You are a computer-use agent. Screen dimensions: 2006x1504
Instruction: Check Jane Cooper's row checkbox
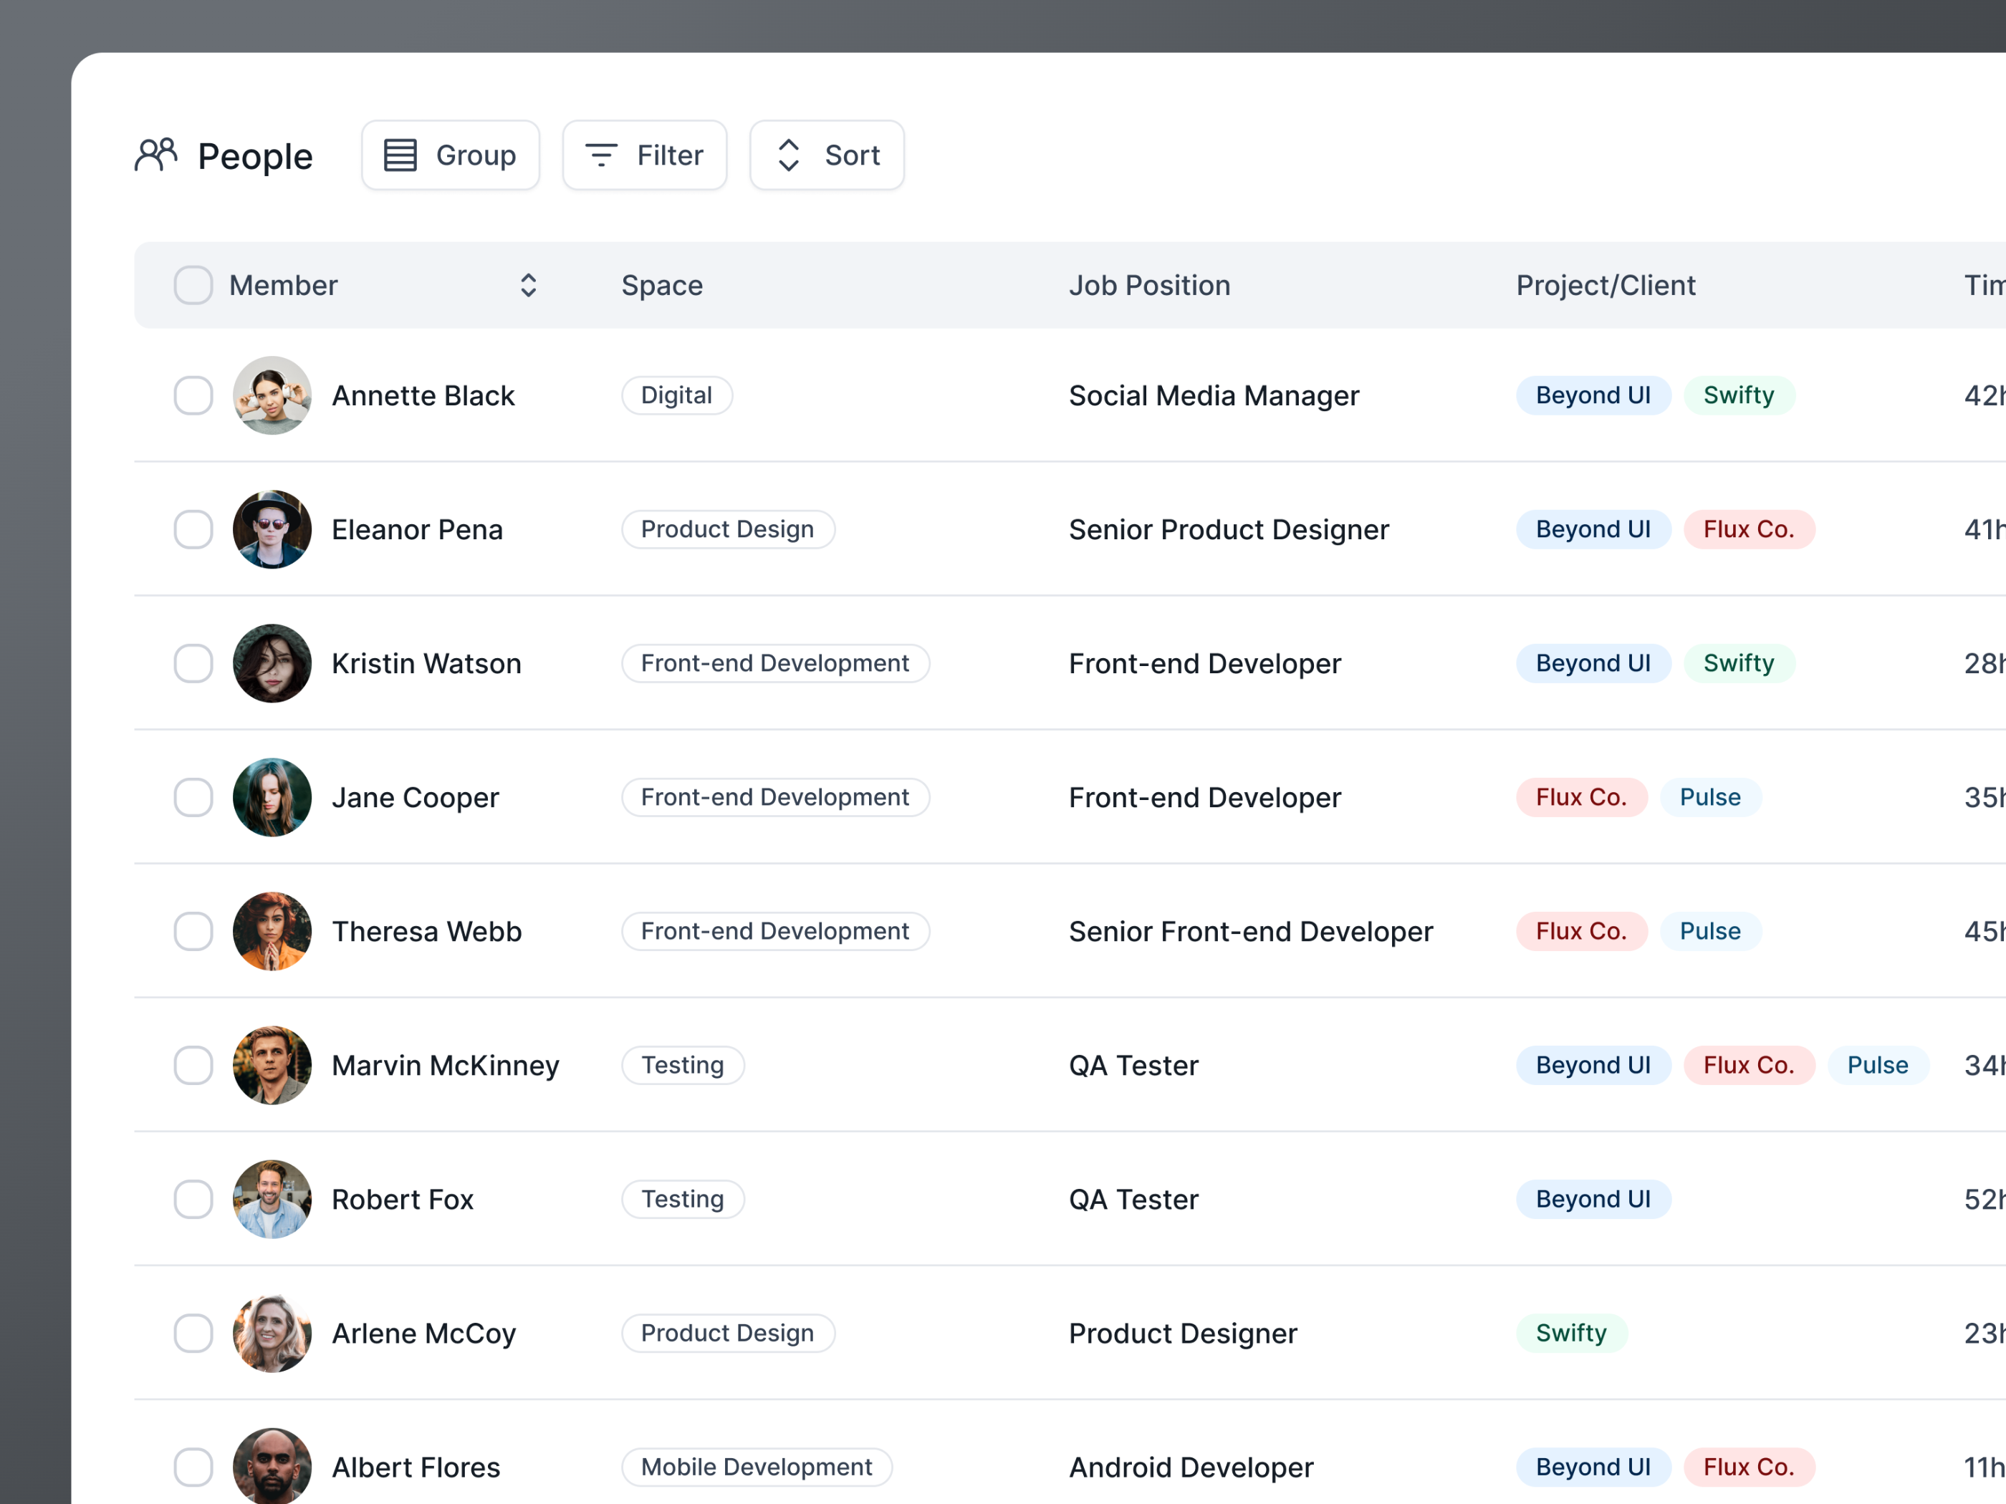192,797
